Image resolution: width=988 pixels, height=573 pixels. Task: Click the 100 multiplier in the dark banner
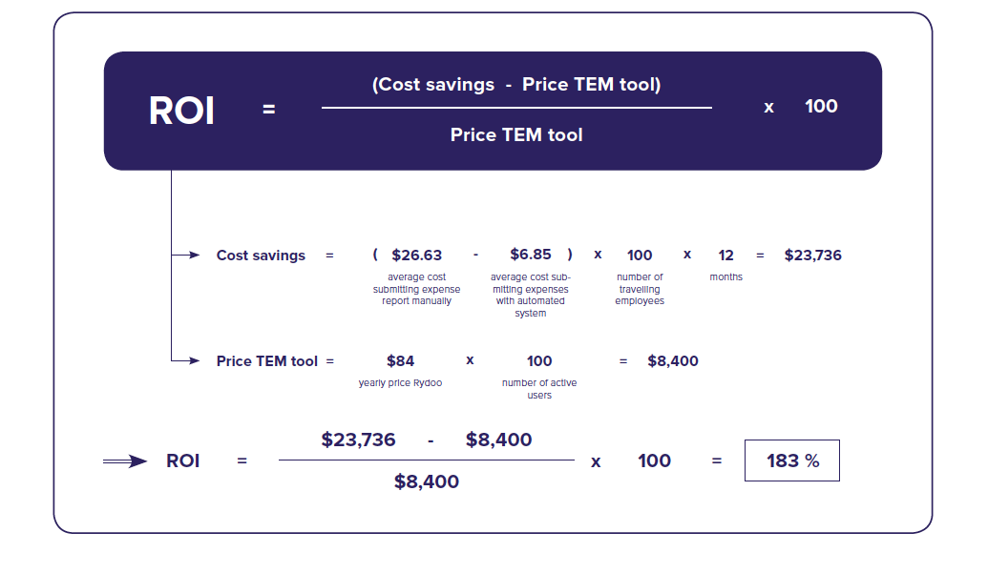821,106
